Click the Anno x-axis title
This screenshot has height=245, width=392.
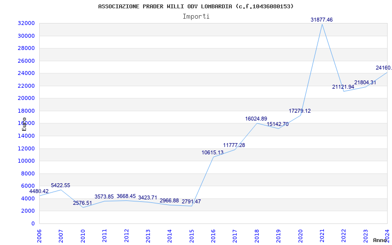(380, 240)
